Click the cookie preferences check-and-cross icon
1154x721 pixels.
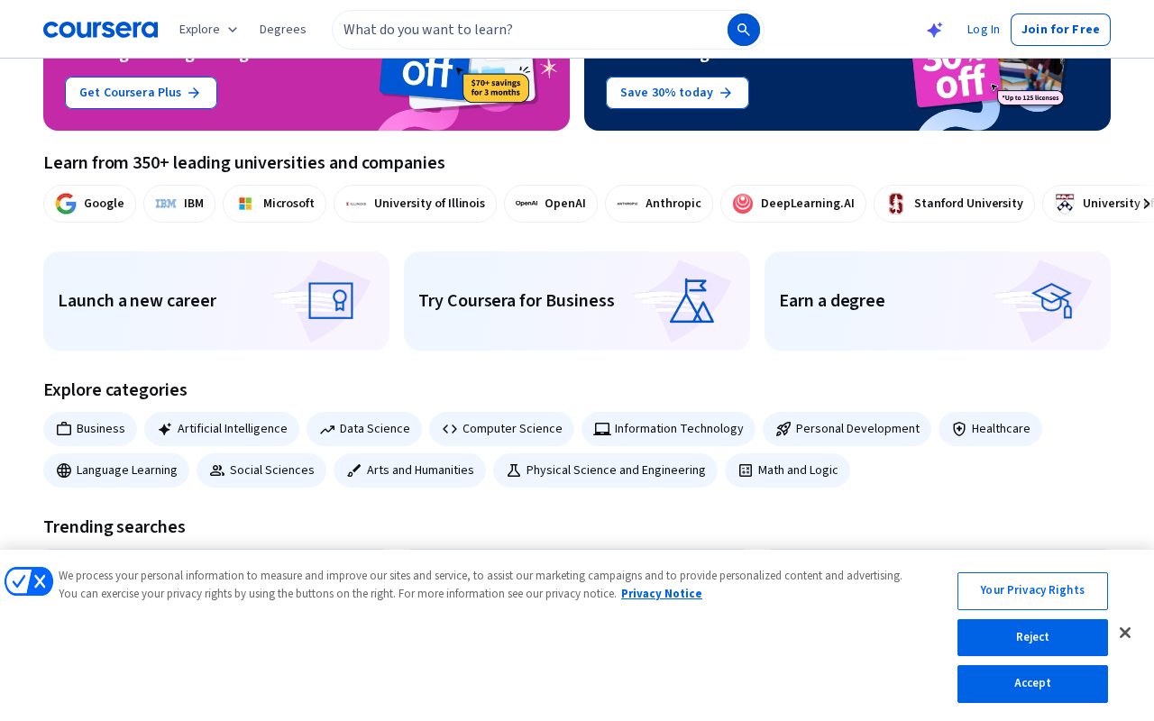(29, 581)
